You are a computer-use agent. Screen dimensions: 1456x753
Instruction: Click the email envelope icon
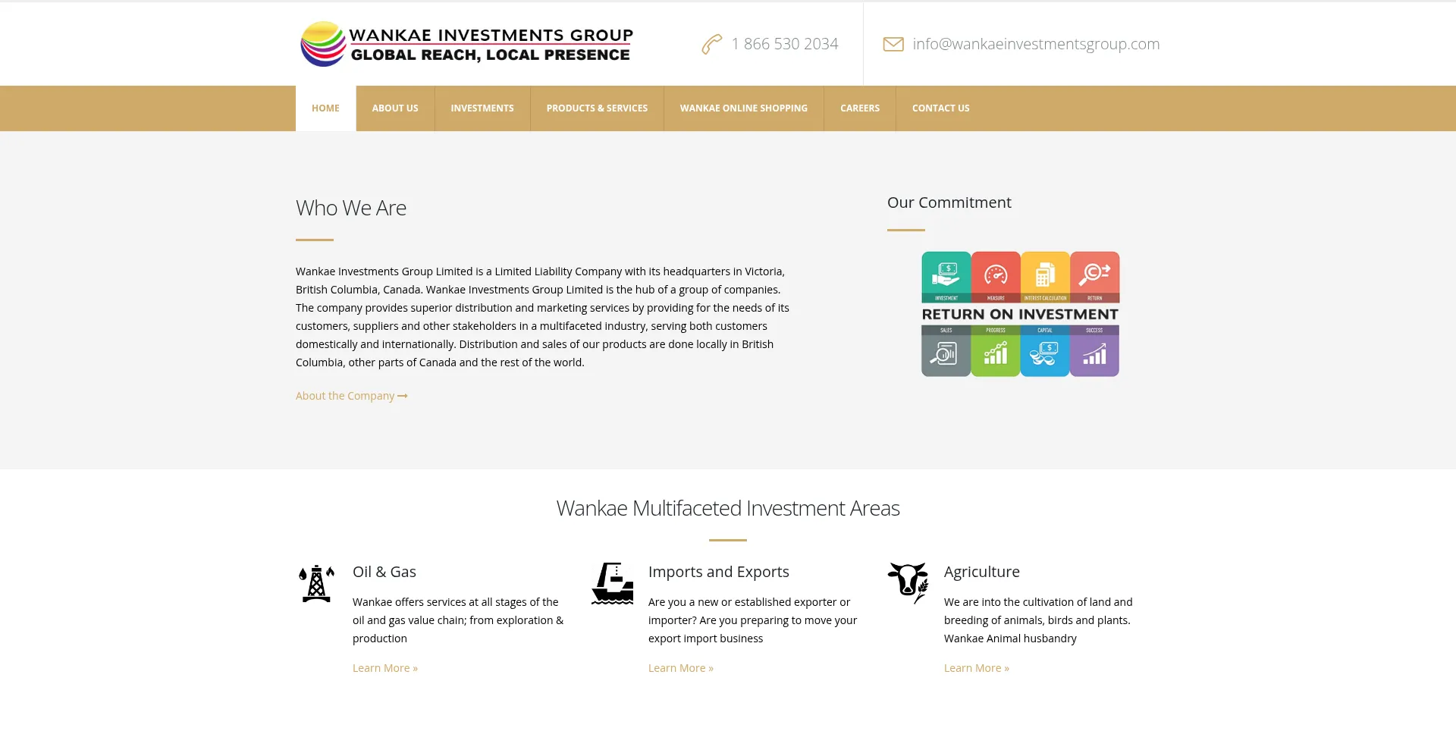[893, 45]
